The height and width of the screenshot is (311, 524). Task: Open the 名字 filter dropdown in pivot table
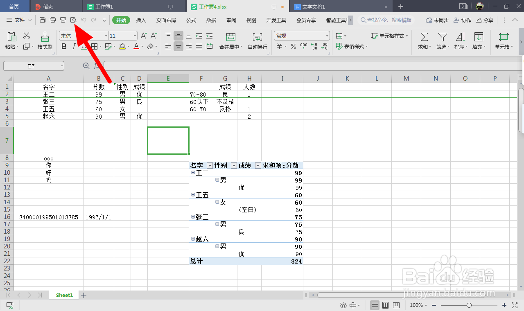210,165
